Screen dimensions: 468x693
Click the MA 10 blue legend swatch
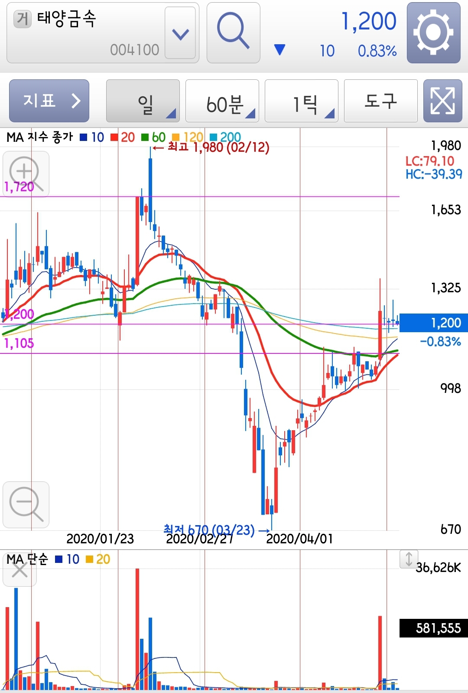(x=84, y=137)
